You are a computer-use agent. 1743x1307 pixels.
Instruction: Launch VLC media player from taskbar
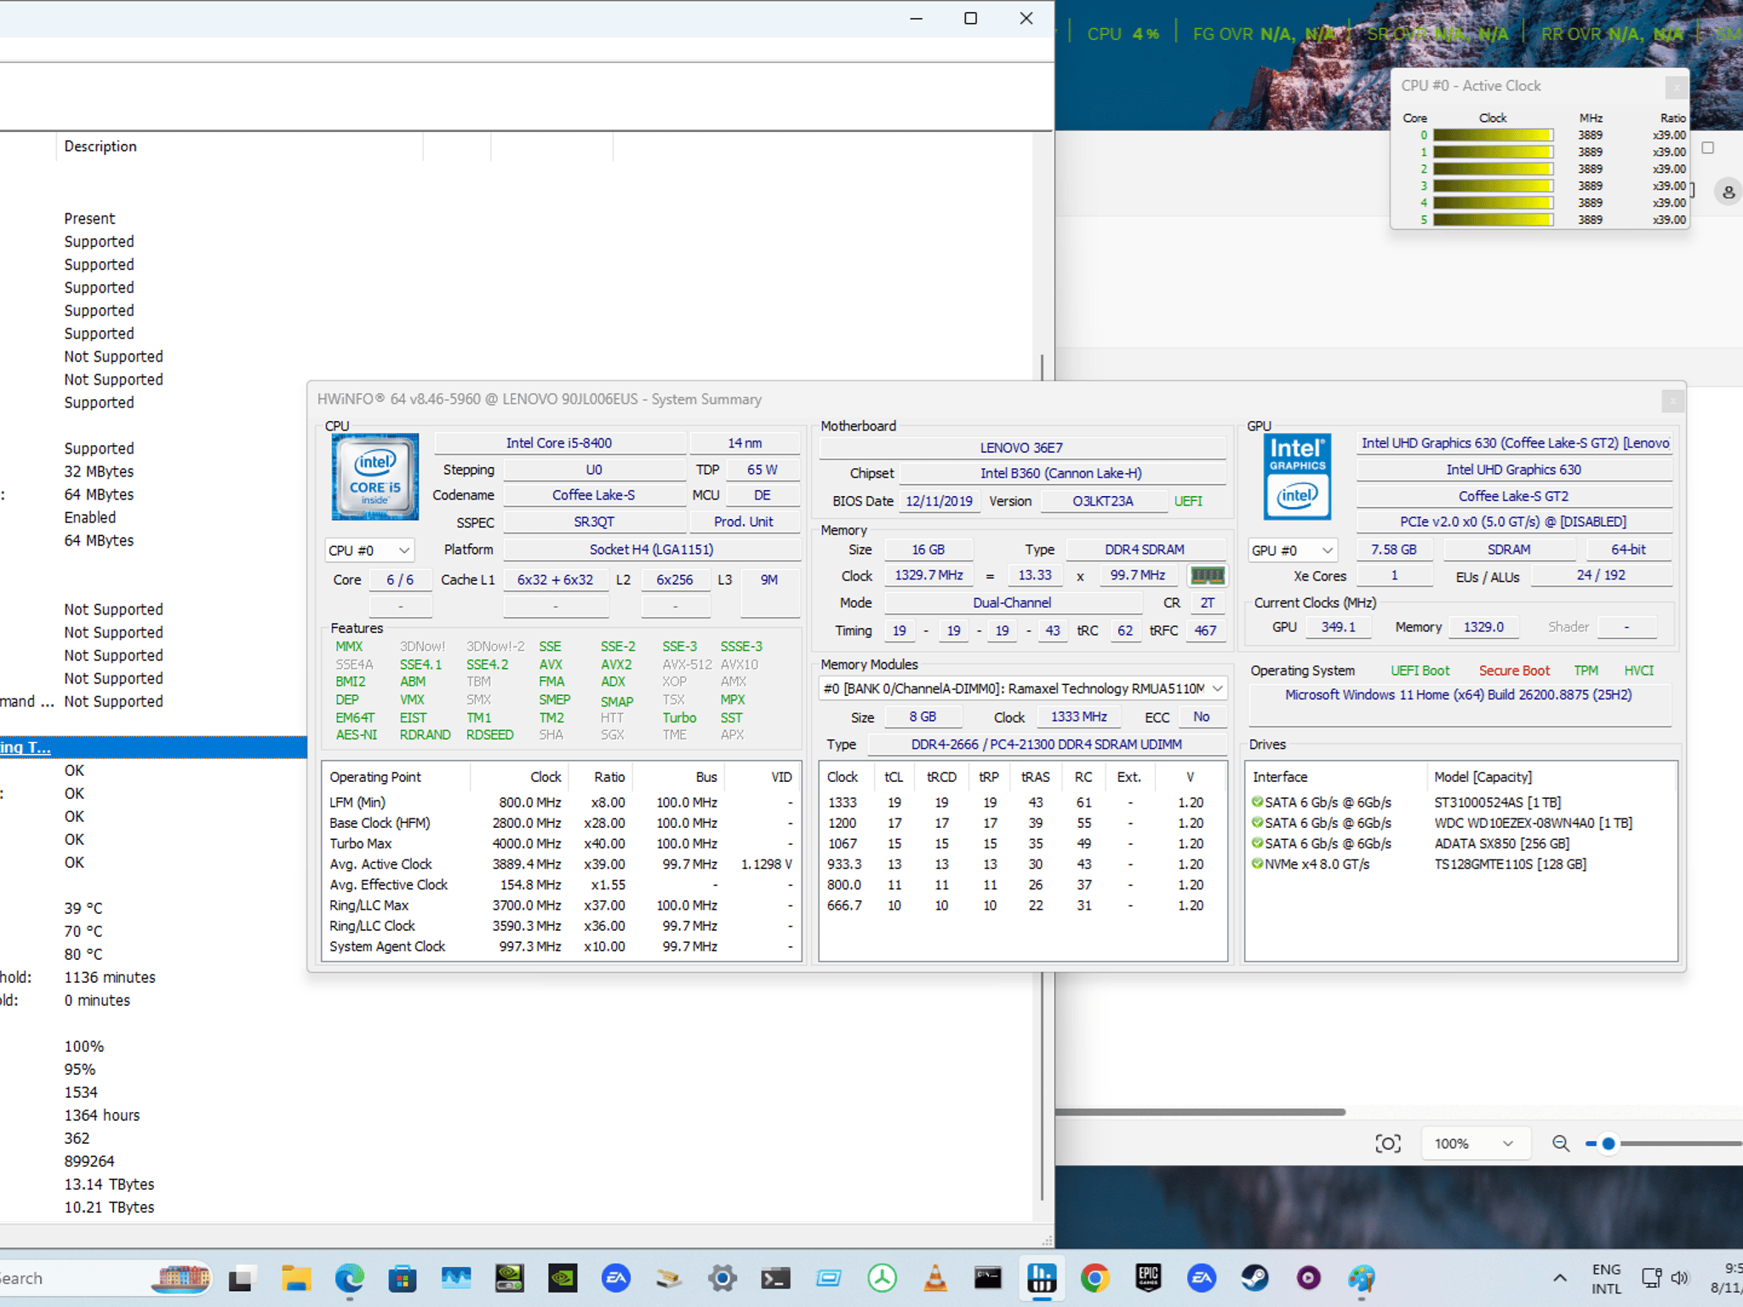(x=935, y=1278)
